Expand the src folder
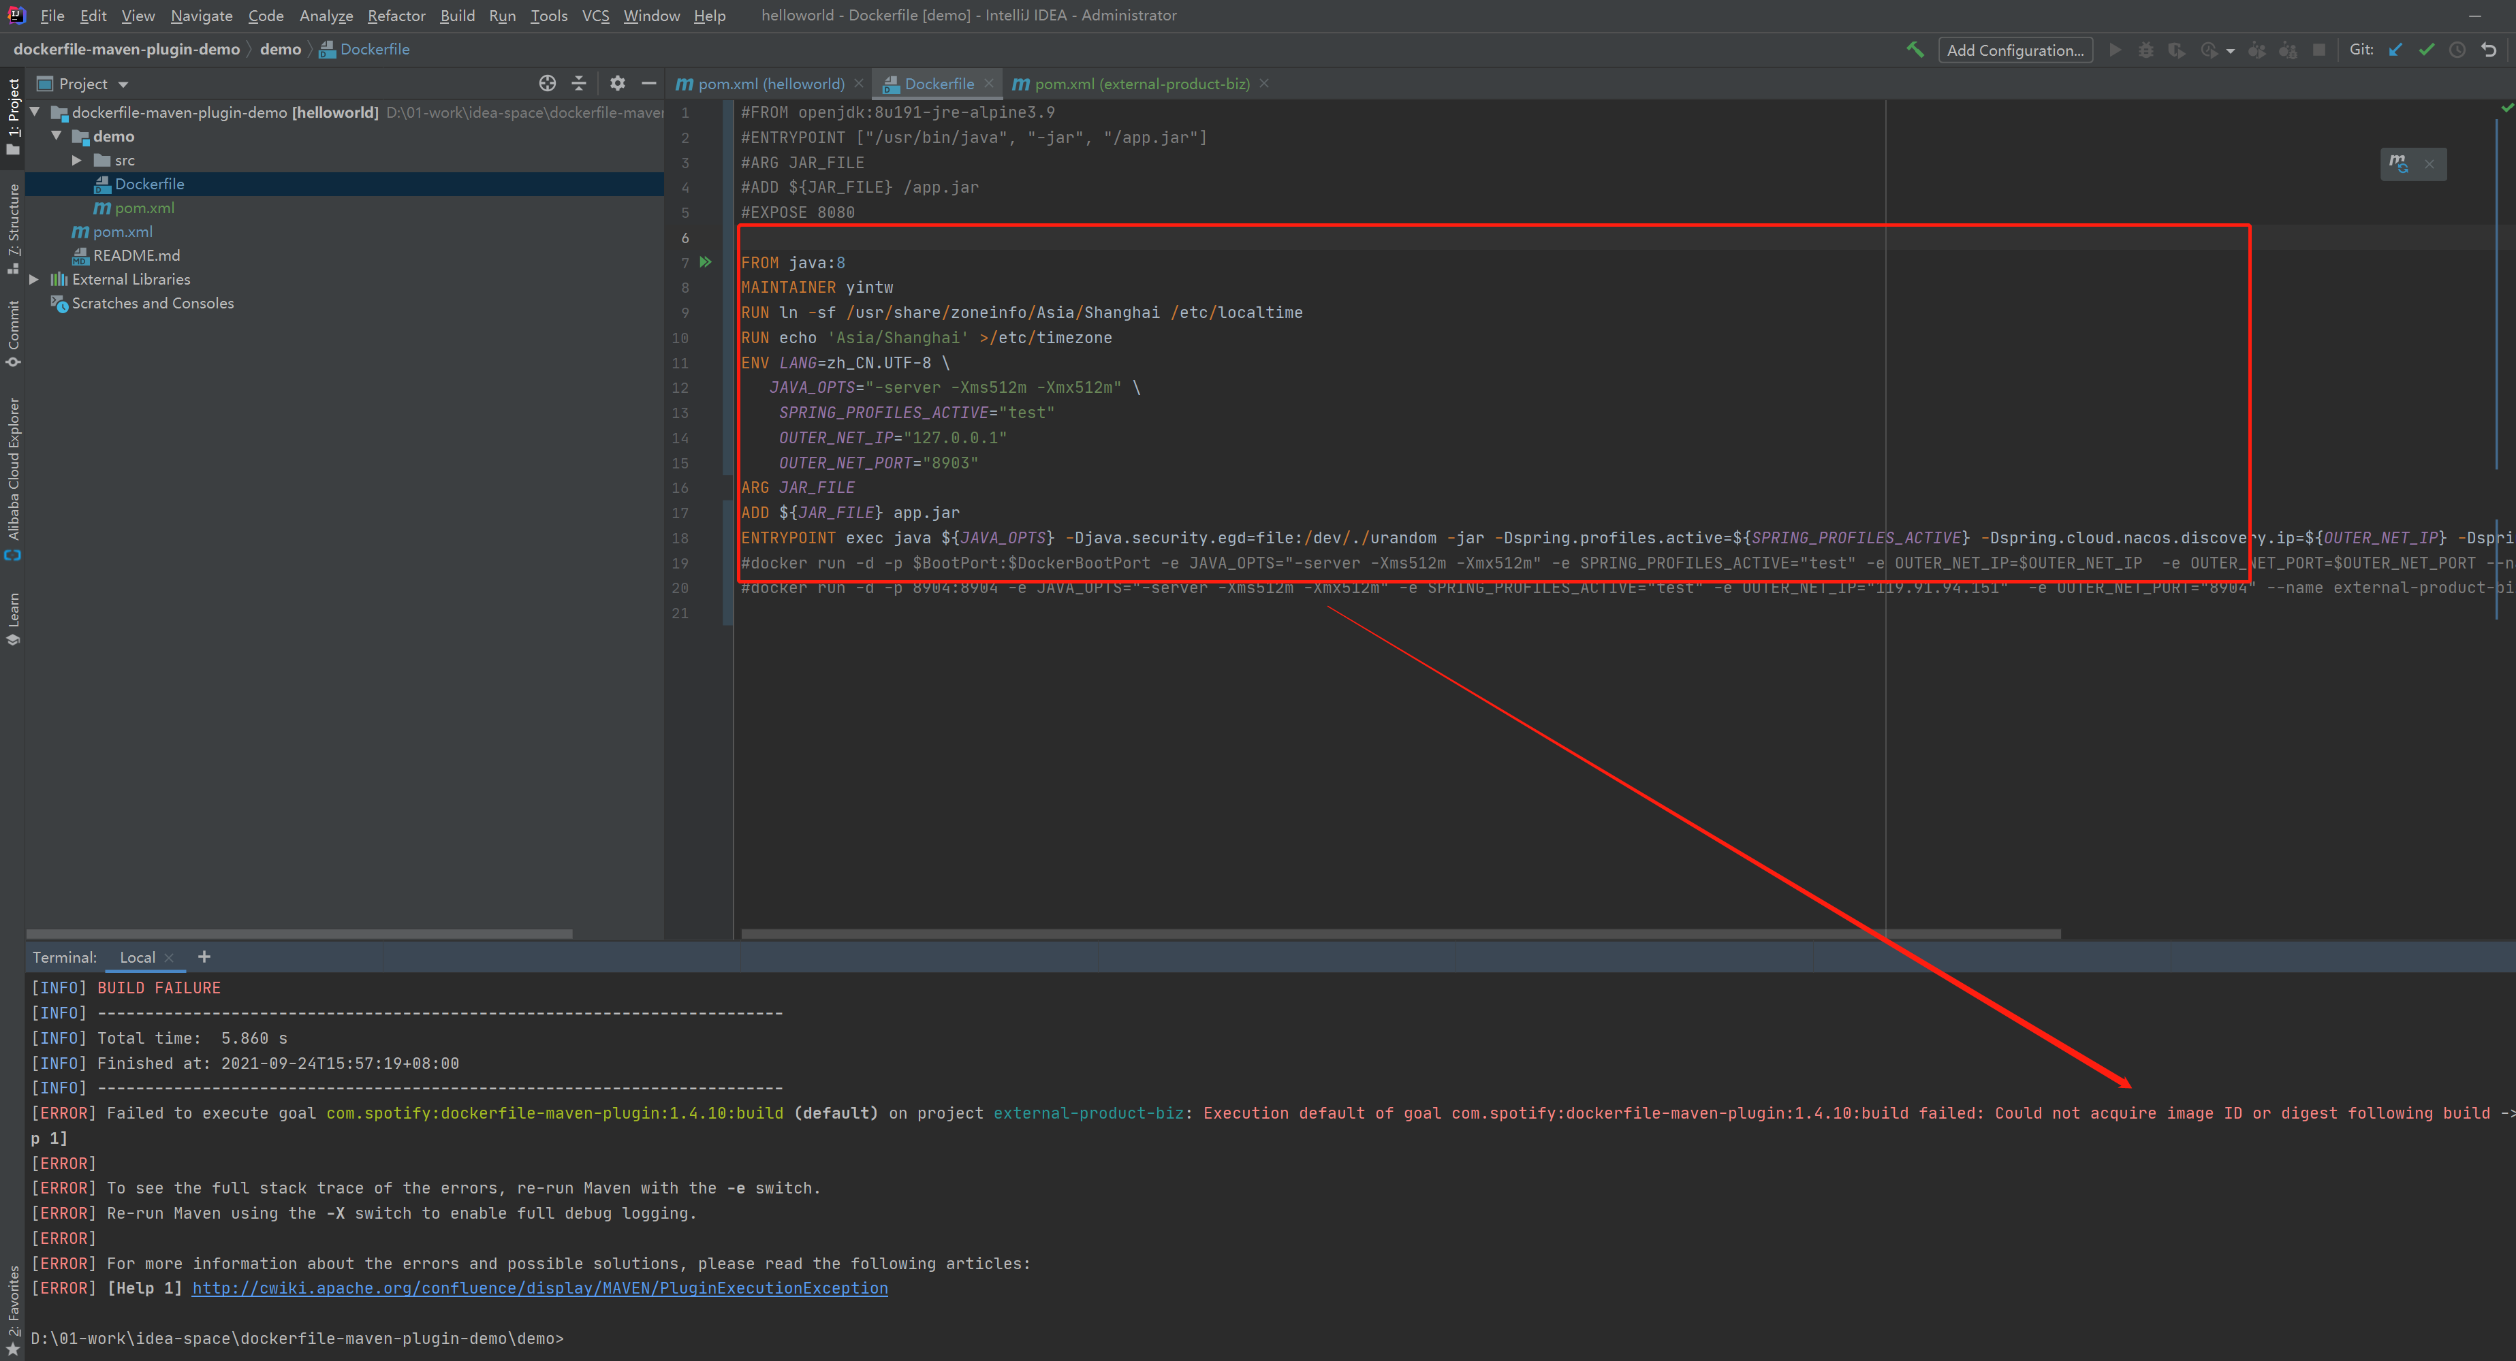Viewport: 2516px width, 1361px height. pos(77,160)
